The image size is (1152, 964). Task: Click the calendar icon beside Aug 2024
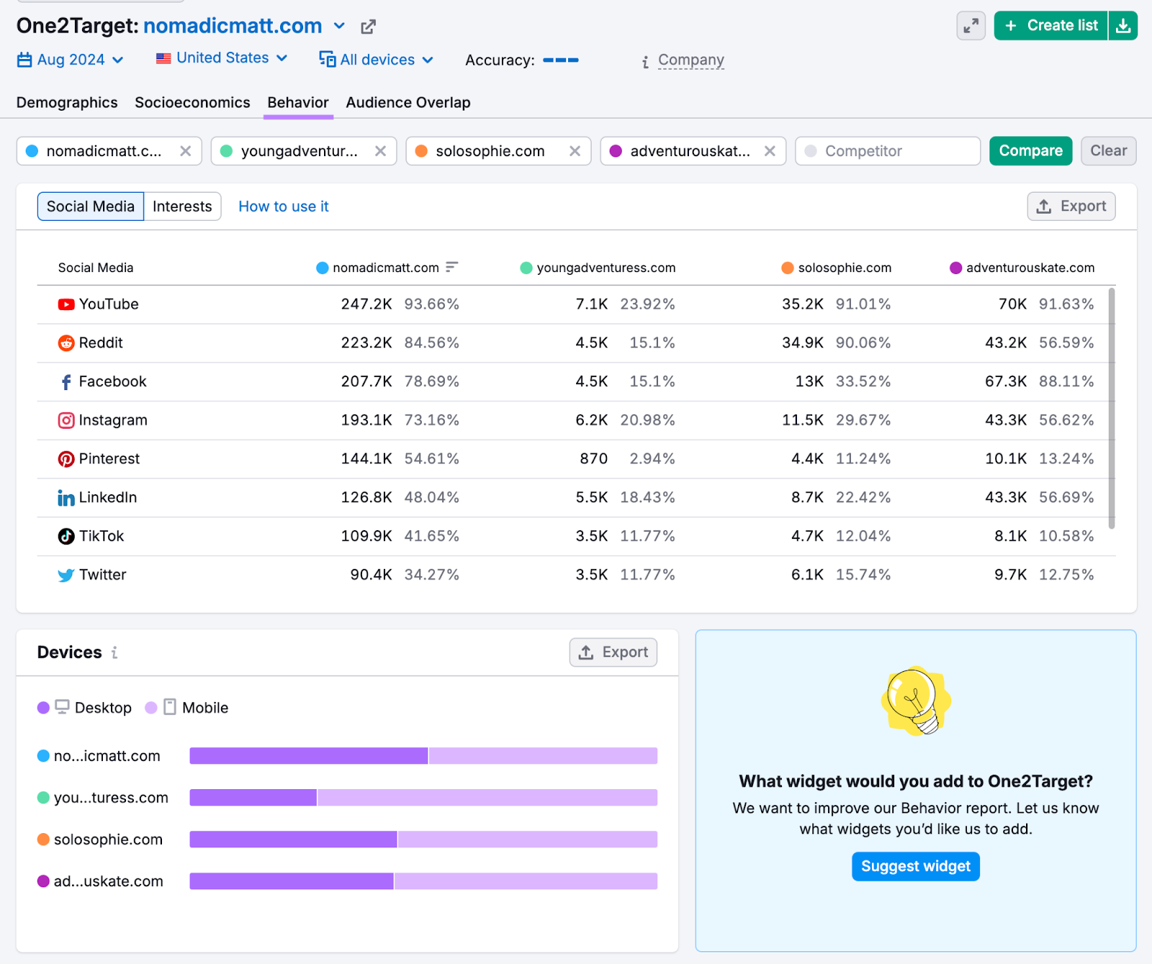24,60
